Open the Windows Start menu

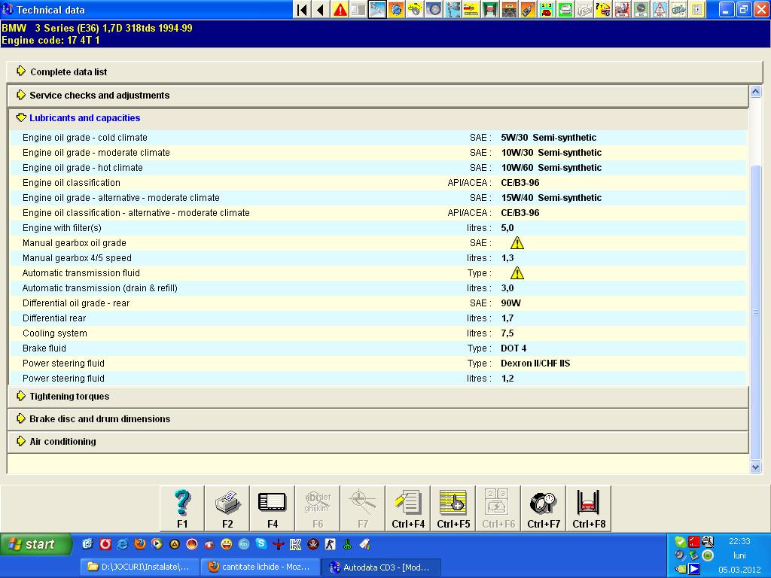(35, 545)
